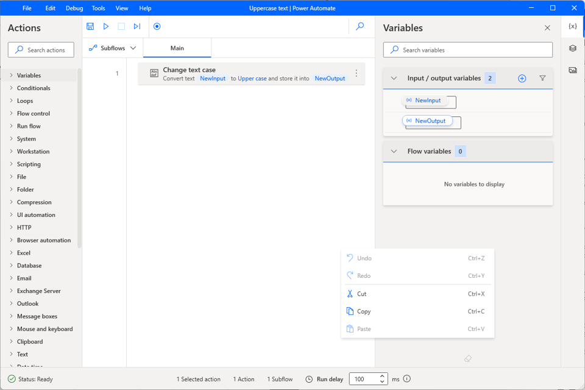The image size is (585, 390).
Task: Open Subflows dropdown
Action: point(113,48)
